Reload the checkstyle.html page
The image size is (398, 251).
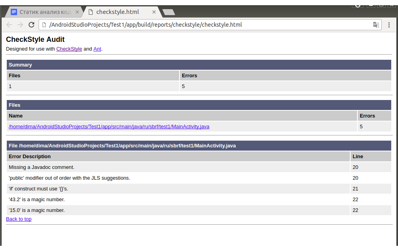point(31,25)
